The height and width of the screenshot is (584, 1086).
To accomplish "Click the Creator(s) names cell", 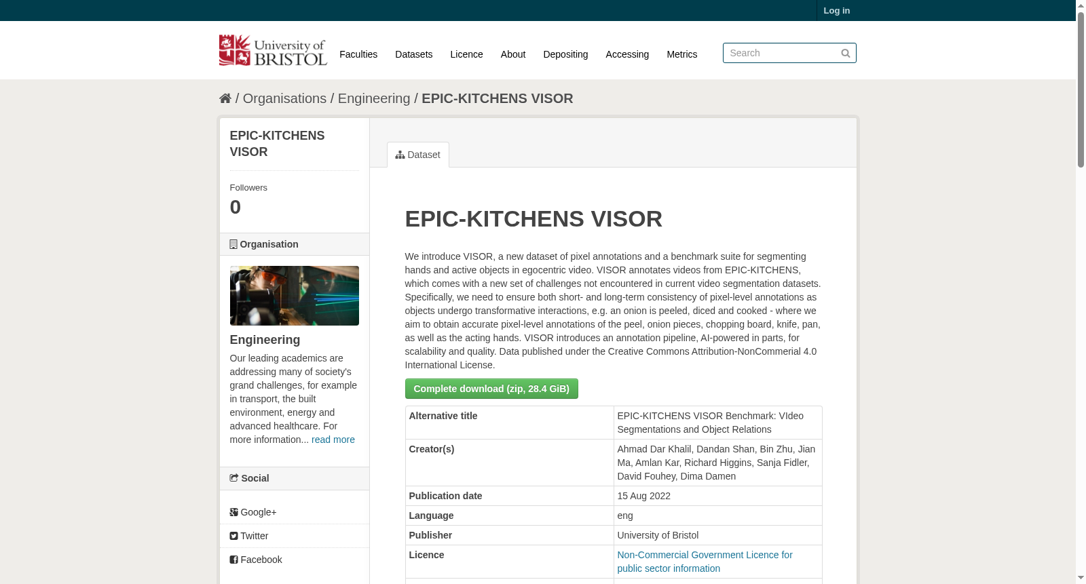I will tap(718, 463).
